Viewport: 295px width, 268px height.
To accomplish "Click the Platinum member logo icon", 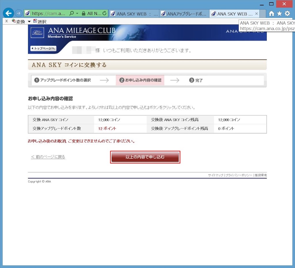I will [37, 33].
